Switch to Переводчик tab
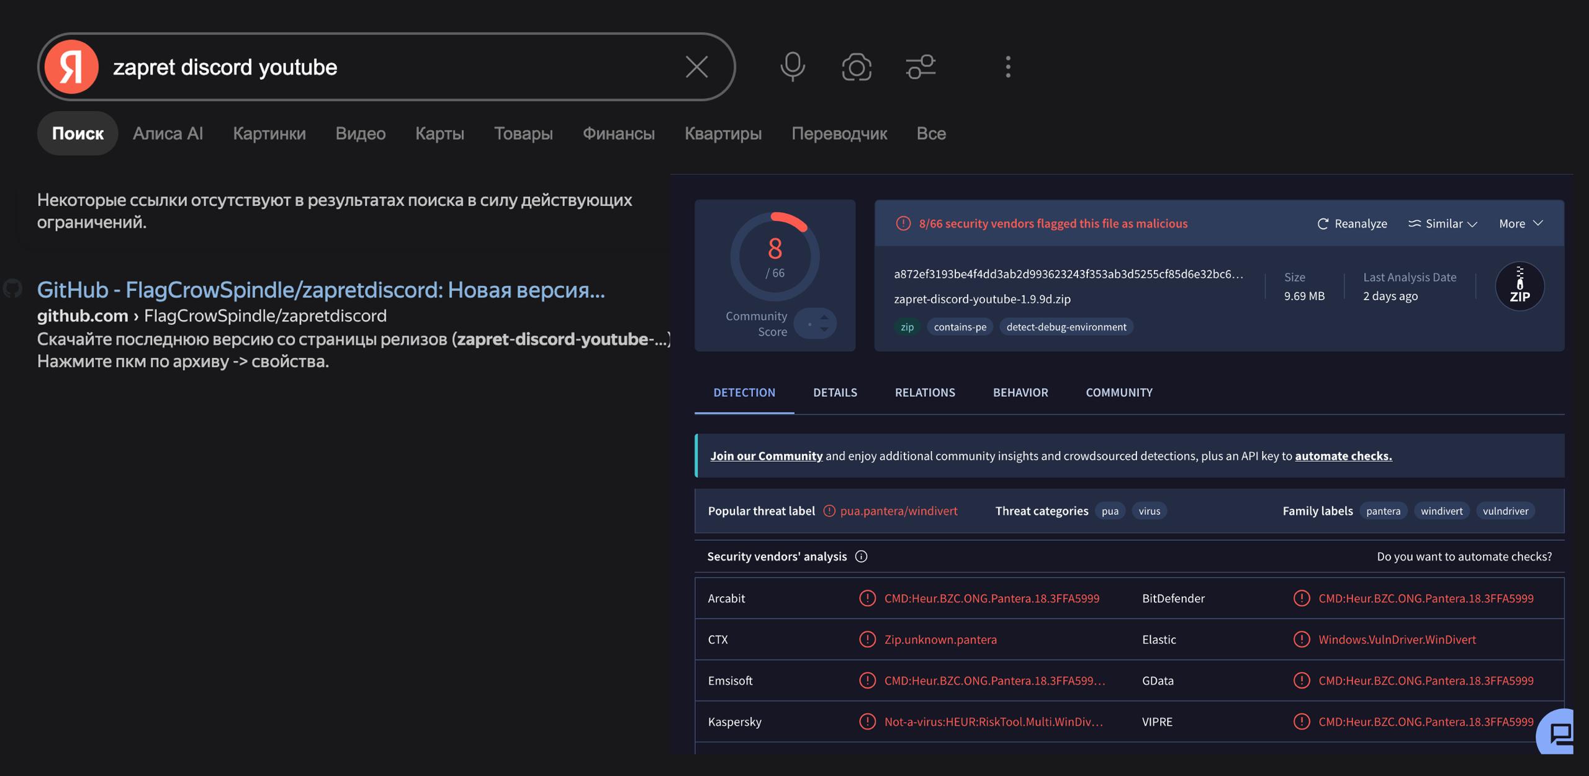 839,133
